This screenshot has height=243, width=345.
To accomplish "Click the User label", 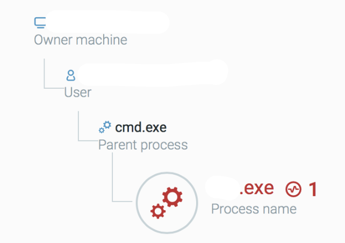I will coord(78,92).
